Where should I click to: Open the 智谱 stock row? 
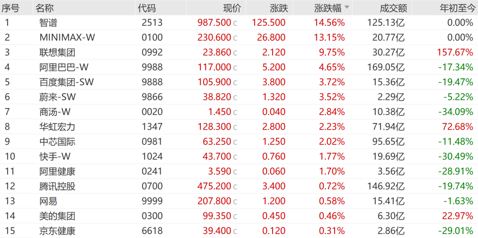click(239, 22)
